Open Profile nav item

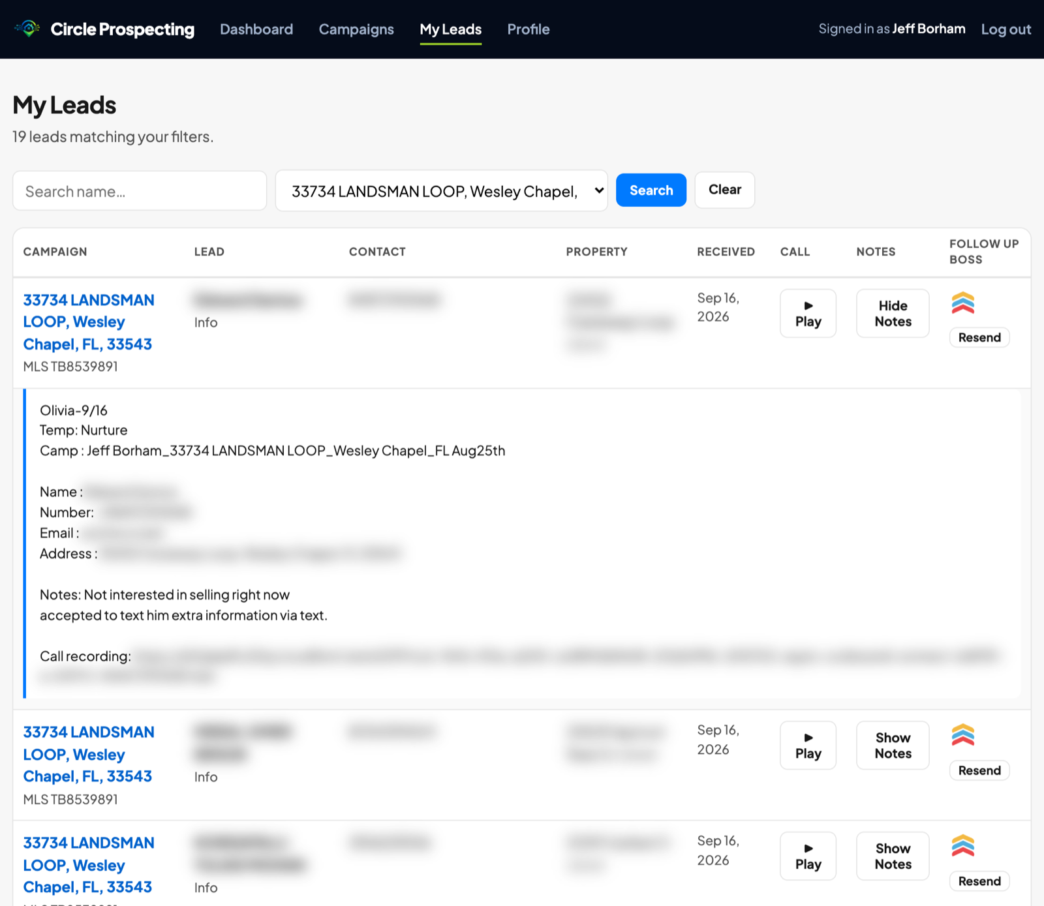[x=529, y=29]
